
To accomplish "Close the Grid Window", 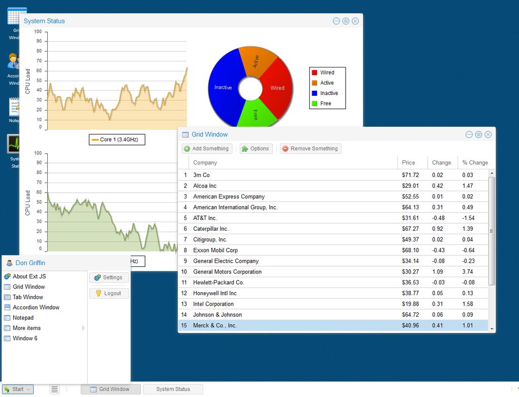I will click(x=488, y=134).
